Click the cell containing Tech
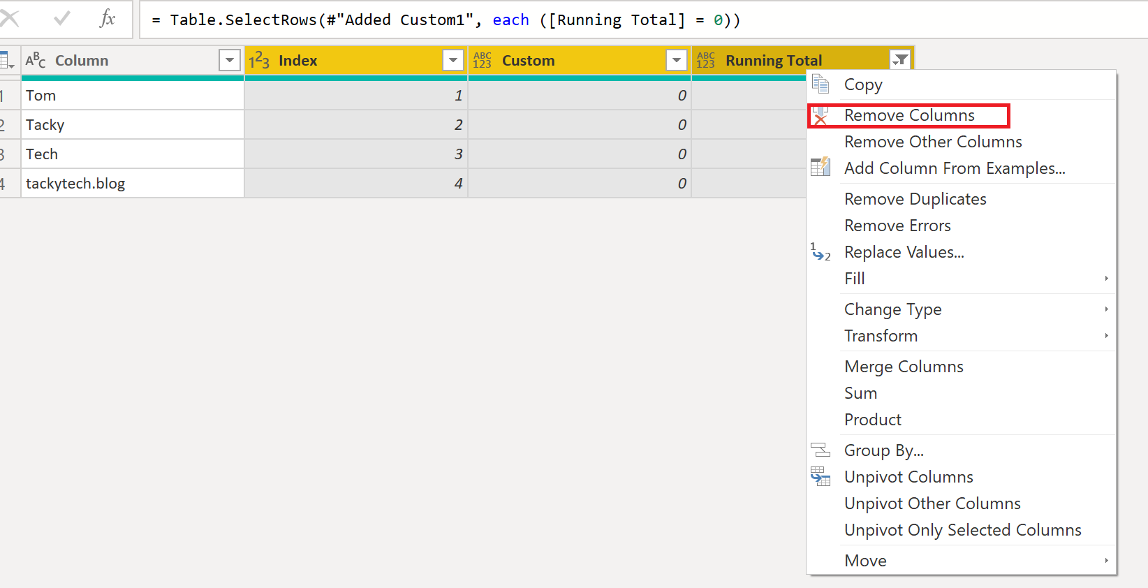 (x=133, y=154)
